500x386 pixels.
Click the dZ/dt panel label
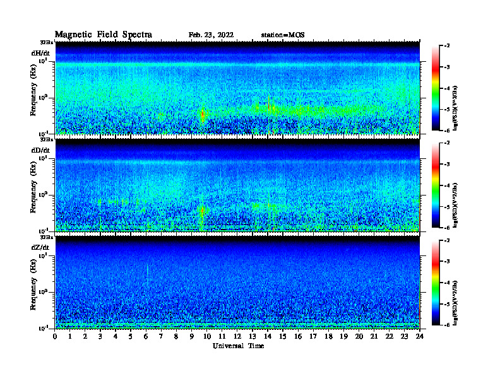coord(40,247)
